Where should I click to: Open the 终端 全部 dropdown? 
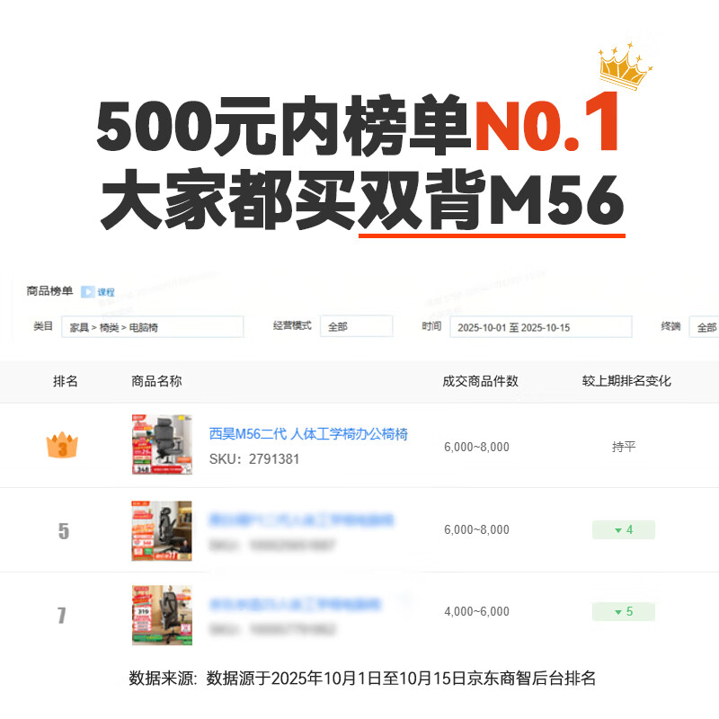click(x=704, y=327)
